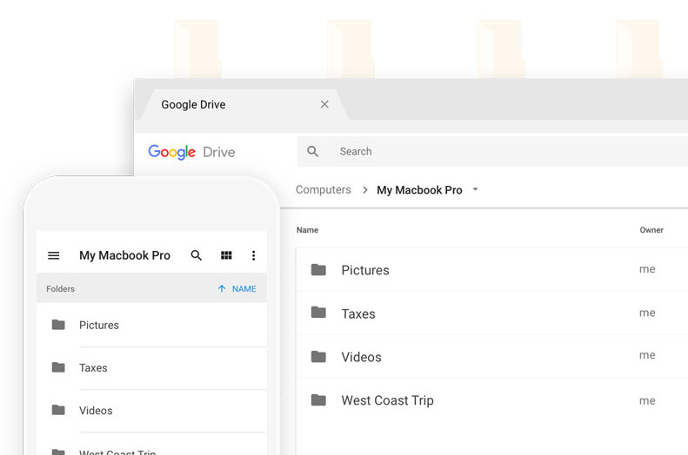Select the Google Drive browser tab
Image resolution: width=688 pixels, height=455 pixels.
click(x=193, y=105)
